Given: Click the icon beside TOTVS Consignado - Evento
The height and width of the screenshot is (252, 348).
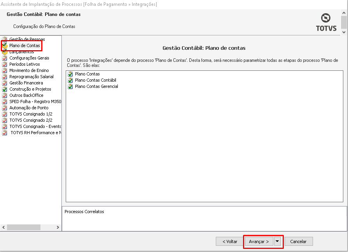Looking at the screenshot, I should click(x=4, y=126).
